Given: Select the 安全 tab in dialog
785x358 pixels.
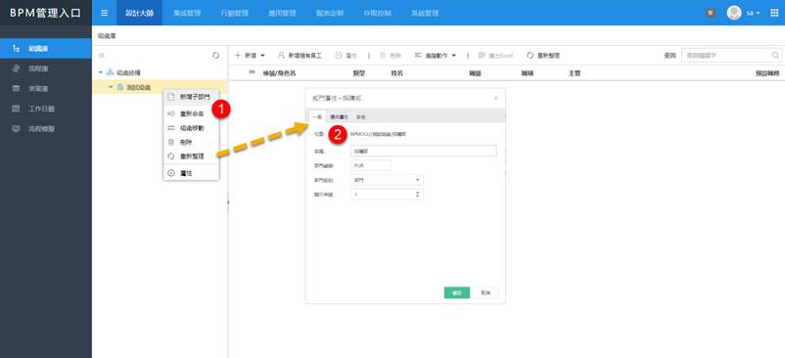Looking at the screenshot, I should pyautogui.click(x=360, y=116).
